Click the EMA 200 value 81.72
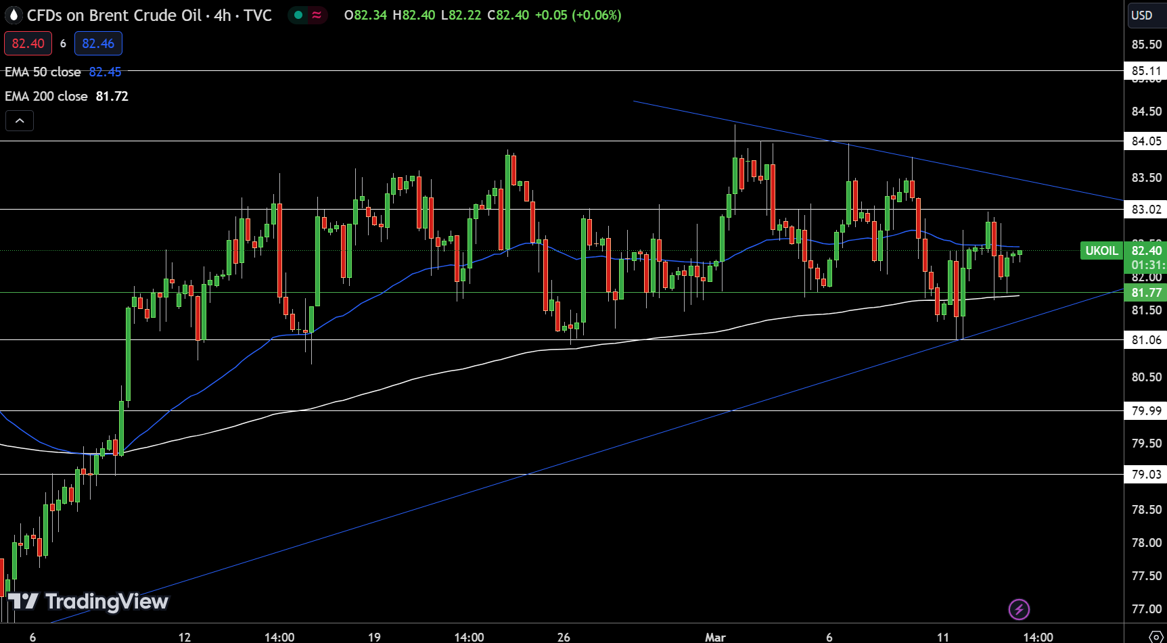The width and height of the screenshot is (1167, 643). (112, 96)
